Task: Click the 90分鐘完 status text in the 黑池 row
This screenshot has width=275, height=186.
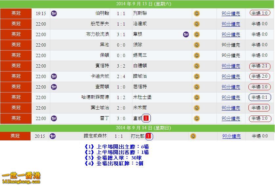Action: coord(231,45)
